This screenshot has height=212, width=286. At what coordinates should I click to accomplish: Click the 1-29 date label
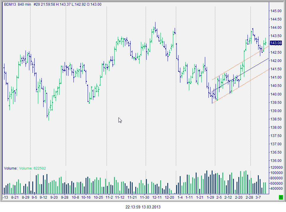tap(210, 197)
